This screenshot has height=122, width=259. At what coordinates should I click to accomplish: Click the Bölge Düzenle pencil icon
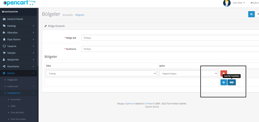pos(46,26)
